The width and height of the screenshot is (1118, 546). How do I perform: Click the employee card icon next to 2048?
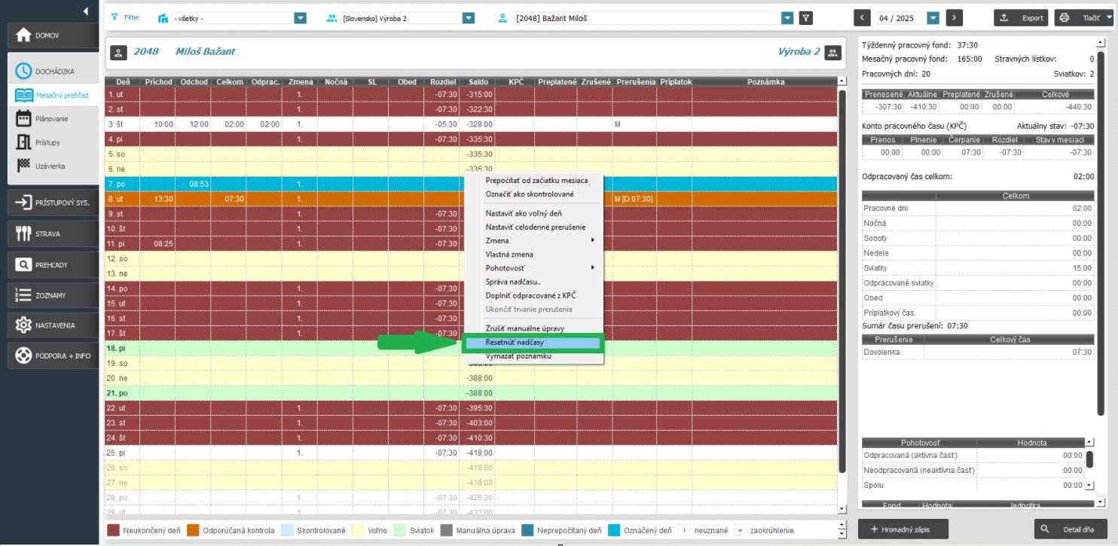click(118, 52)
